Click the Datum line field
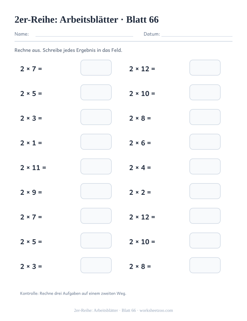247x321 pixels. (x=197, y=34)
